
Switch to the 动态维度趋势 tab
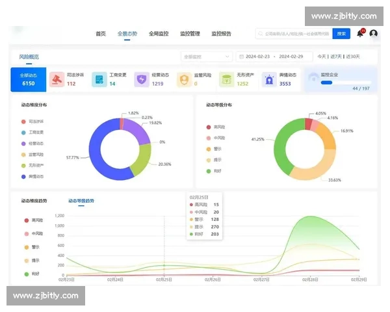pos(34,201)
